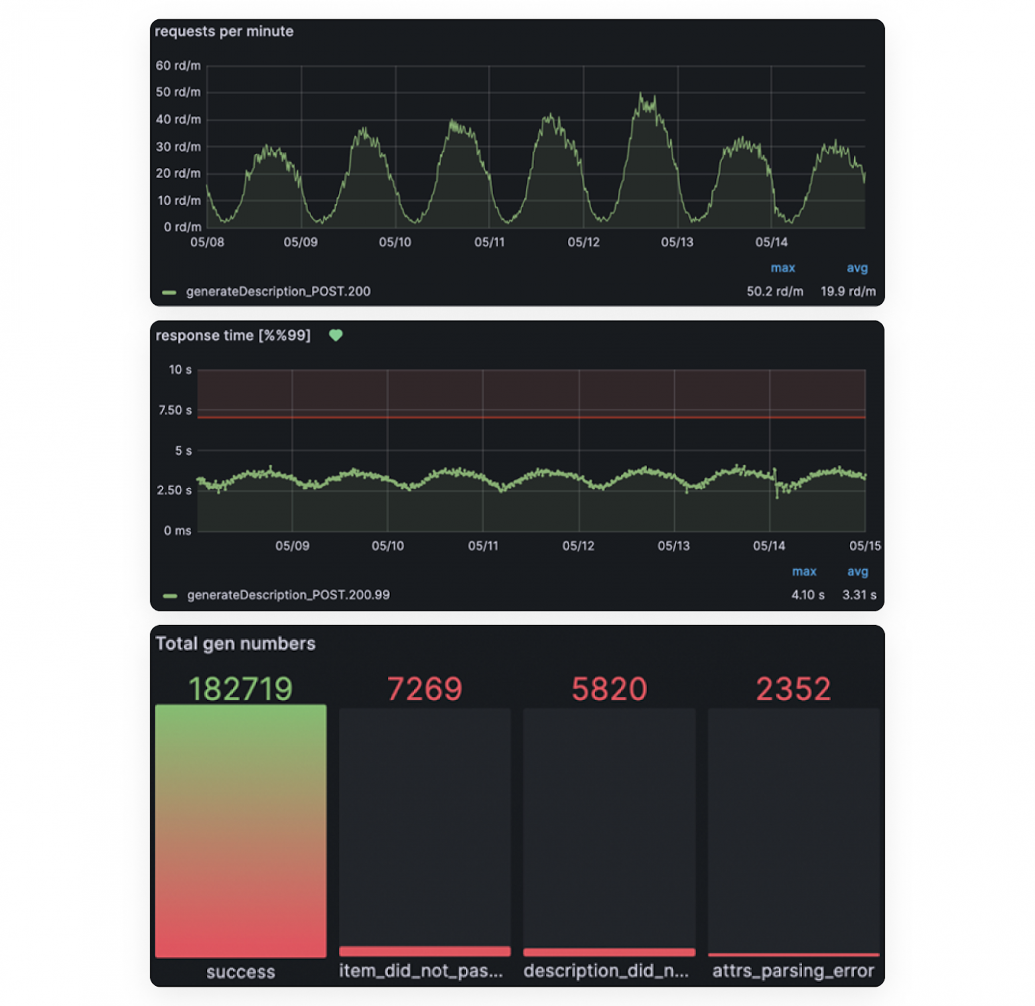The width and height of the screenshot is (1035, 1006).
Task: Sort requests legend by avg column
Action: (x=857, y=268)
